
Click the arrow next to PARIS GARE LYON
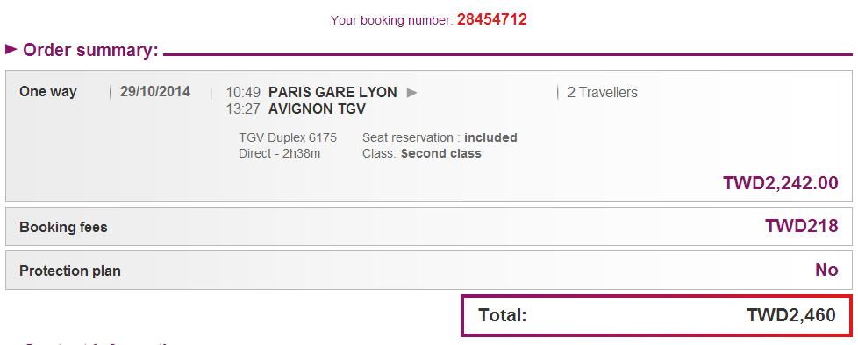412,93
